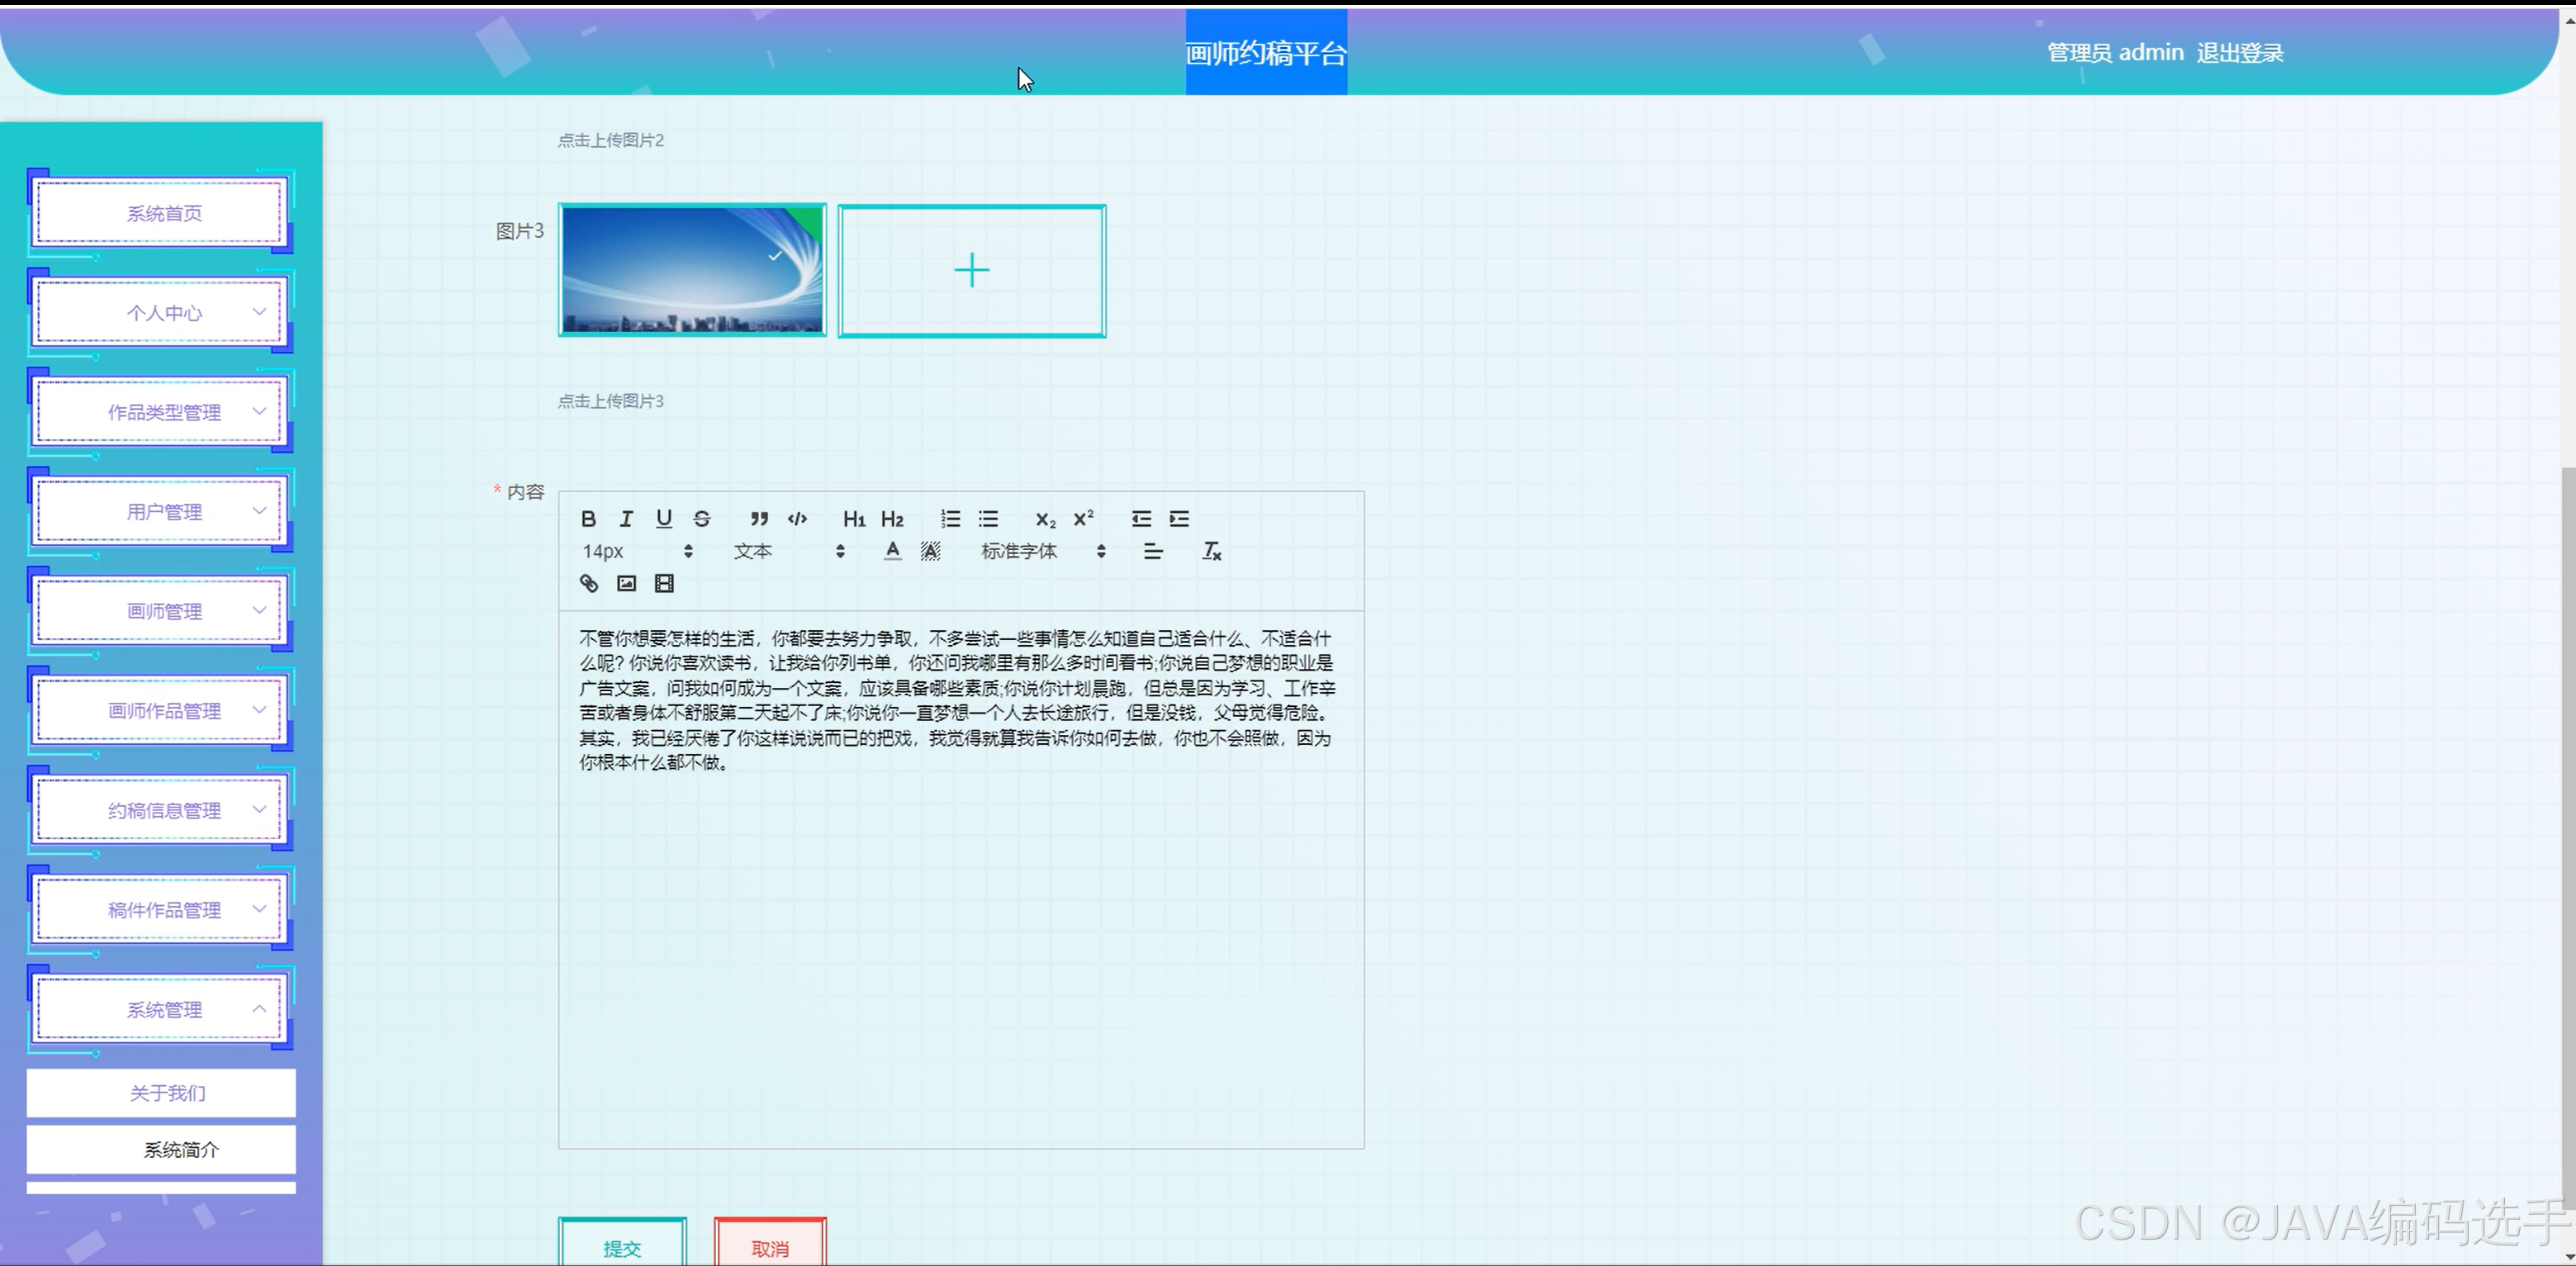
Task: Clear text formatting with Tx icon
Action: pyautogui.click(x=1211, y=551)
